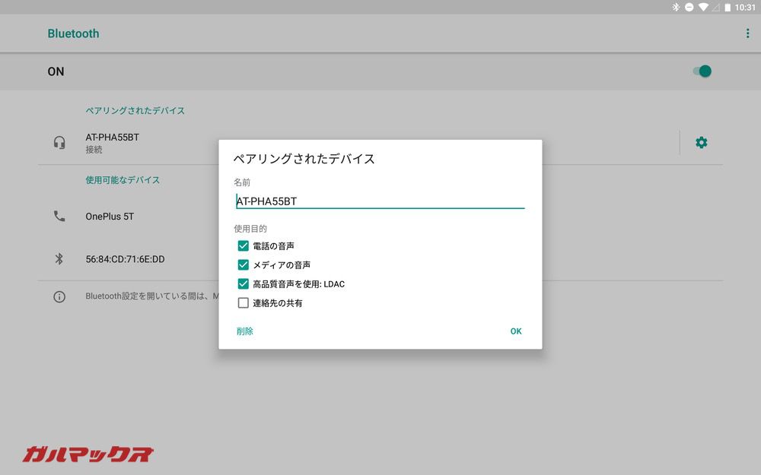The height and width of the screenshot is (475, 761).
Task: Click the info icon near the Bluetooth notice
Action: pos(59,296)
